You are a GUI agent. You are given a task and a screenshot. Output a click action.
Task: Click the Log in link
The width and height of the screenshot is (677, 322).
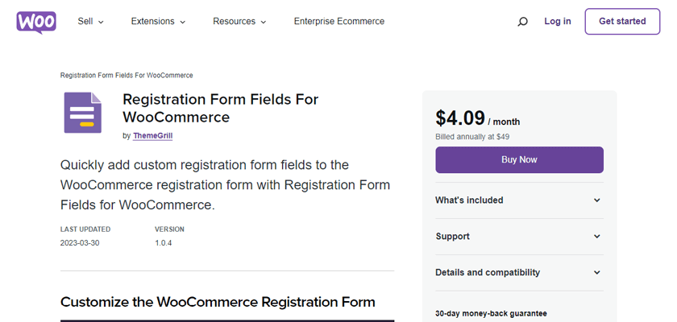pyautogui.click(x=558, y=22)
